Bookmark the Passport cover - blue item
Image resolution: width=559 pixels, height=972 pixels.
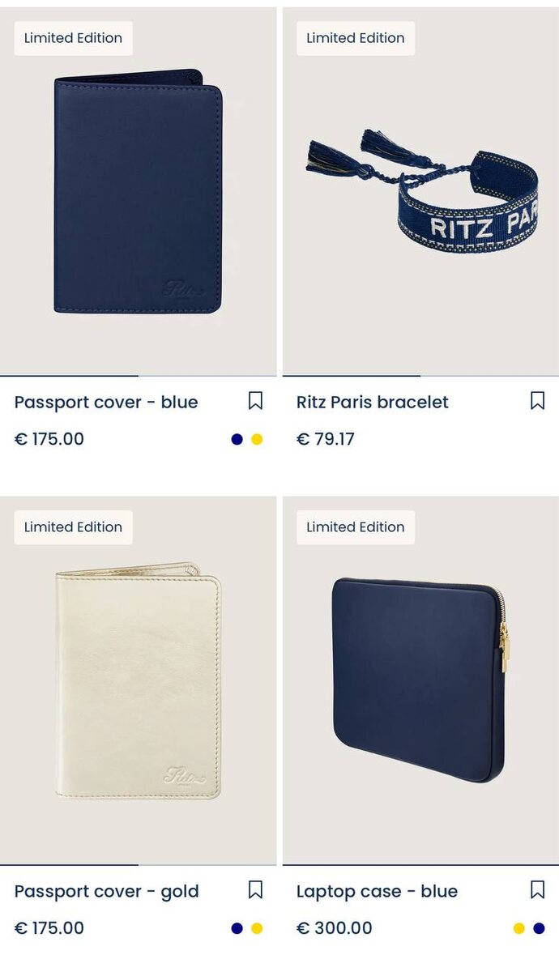[255, 401]
